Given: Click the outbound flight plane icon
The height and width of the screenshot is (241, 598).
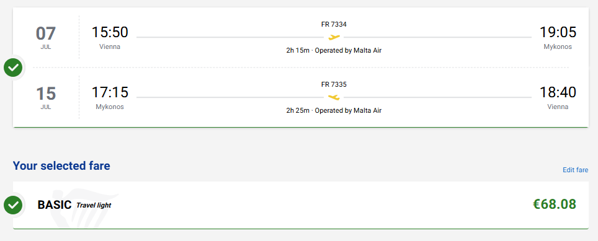Looking at the screenshot, I should [334, 37].
